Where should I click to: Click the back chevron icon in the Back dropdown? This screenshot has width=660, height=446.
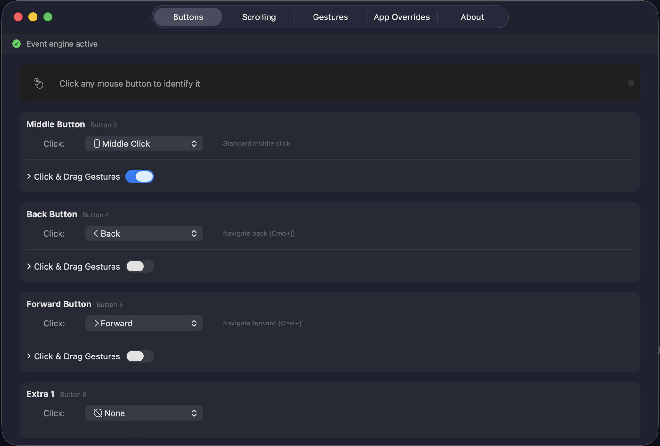tap(95, 233)
